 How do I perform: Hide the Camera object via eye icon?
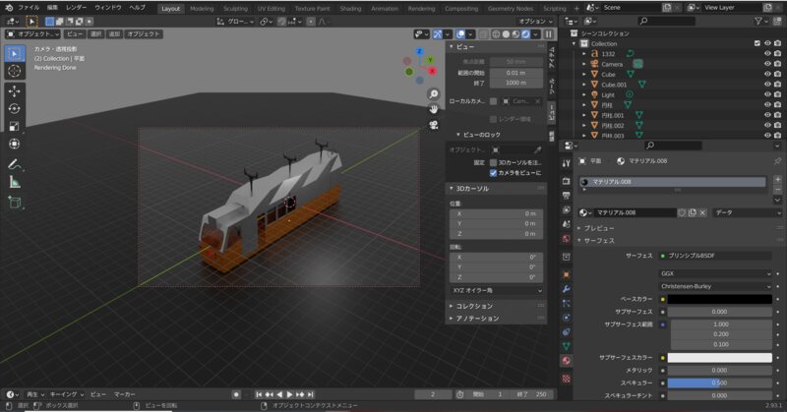pos(768,64)
